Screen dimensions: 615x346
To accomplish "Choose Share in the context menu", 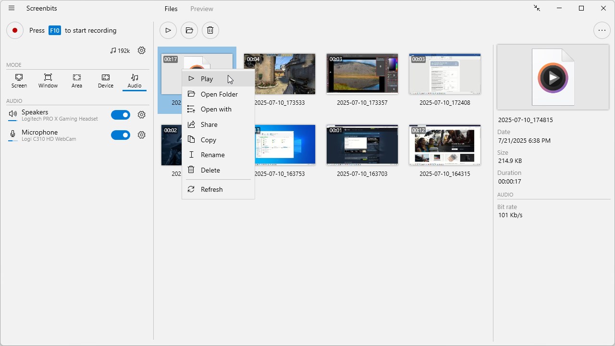I will [209, 124].
